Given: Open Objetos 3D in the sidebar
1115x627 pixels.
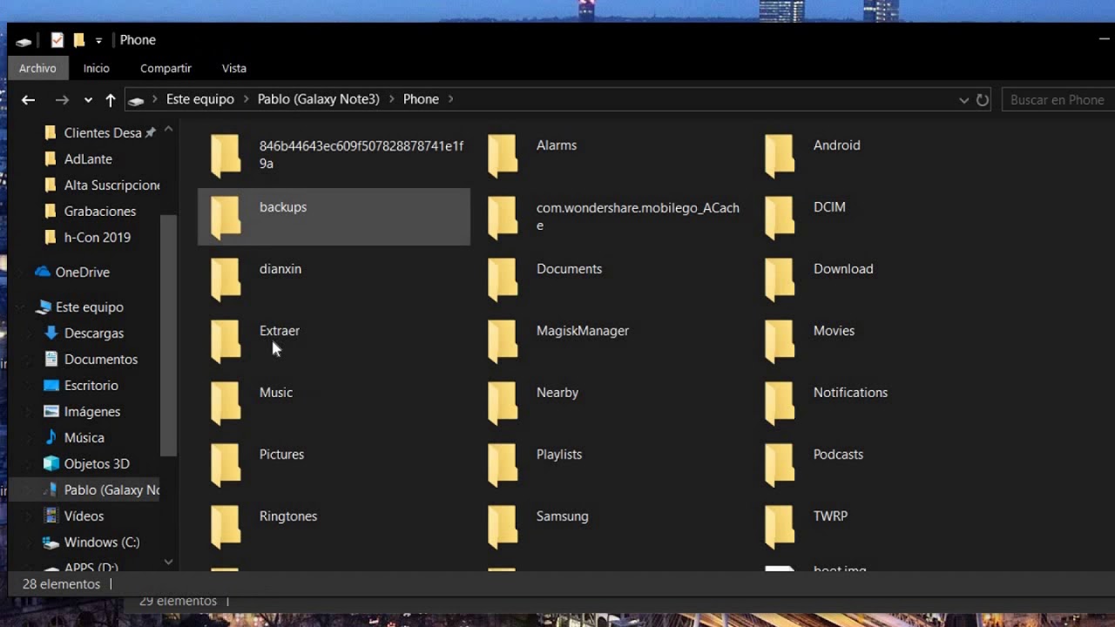Looking at the screenshot, I should coord(97,463).
